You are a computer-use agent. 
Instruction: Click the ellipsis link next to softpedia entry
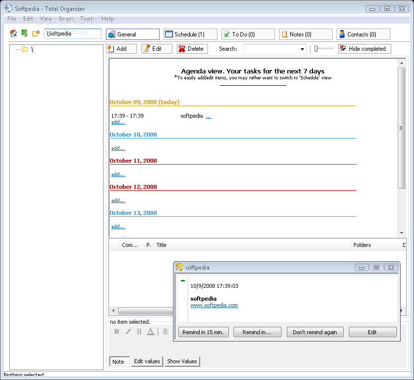point(208,116)
